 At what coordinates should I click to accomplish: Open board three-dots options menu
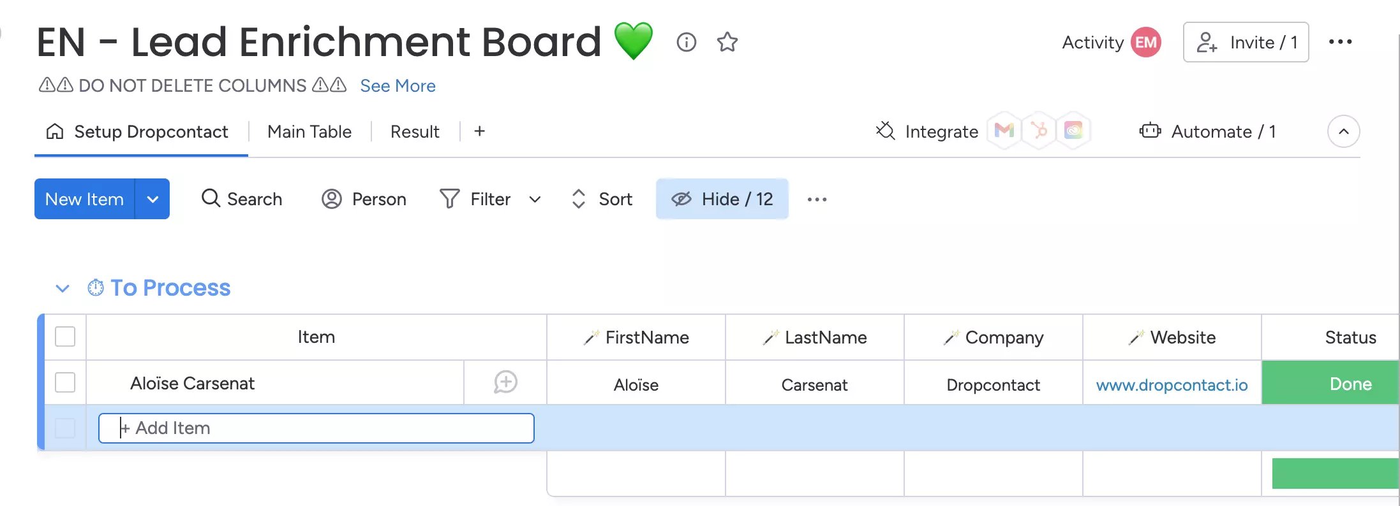[1340, 42]
